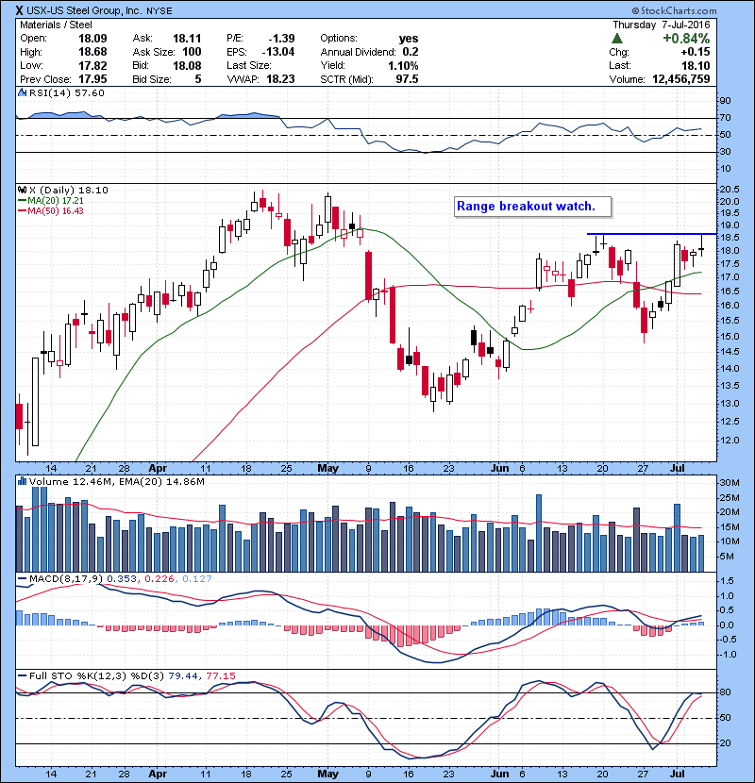Click the volume bars icon beside Volume label
The width and height of the screenshot is (755, 783).
[22, 481]
